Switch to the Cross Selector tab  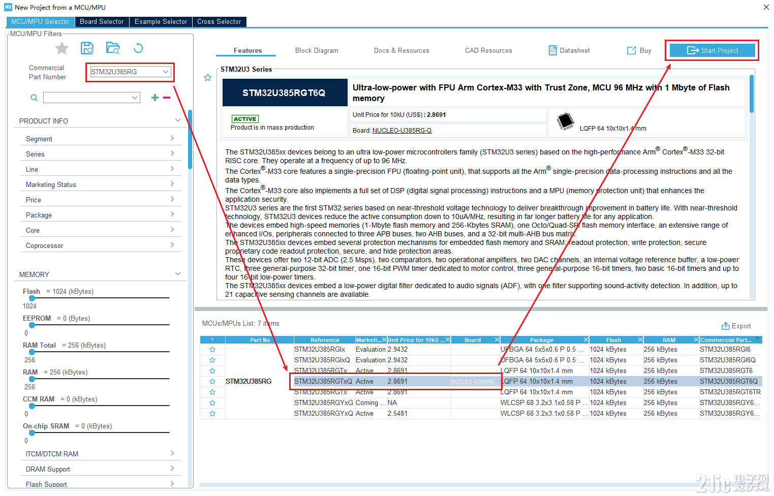[x=219, y=21]
